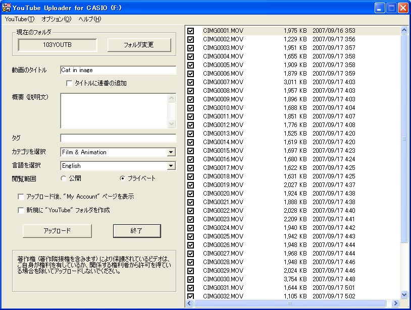
Task: Open the English language dropdown
Action: coord(172,166)
